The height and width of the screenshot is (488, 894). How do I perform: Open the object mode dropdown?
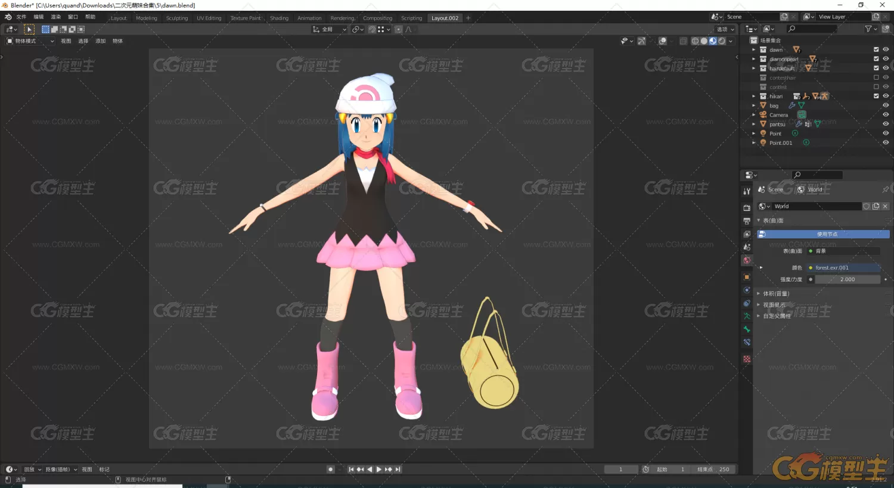(30, 41)
